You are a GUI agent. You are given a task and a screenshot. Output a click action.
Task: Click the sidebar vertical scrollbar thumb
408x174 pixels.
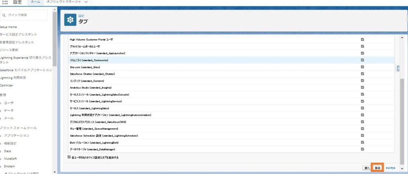[54, 39]
